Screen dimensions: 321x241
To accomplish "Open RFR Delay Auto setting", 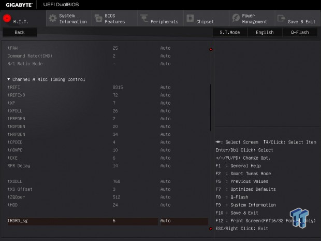I will 165,166.
